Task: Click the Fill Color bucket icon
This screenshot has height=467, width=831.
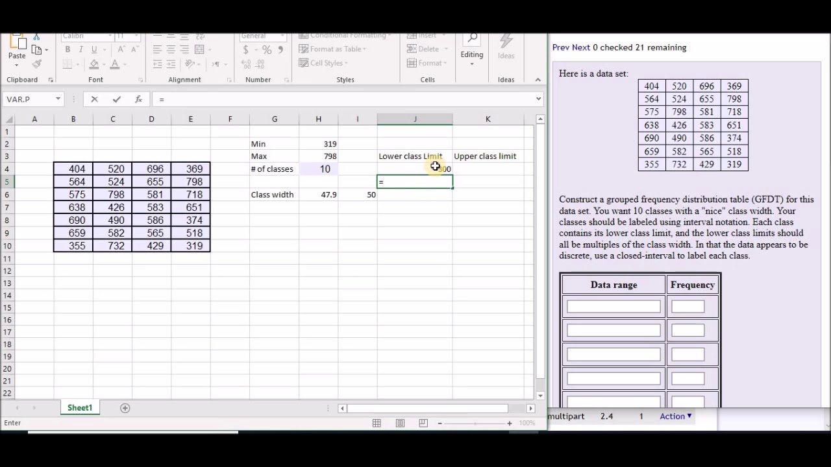Action: pos(94,64)
